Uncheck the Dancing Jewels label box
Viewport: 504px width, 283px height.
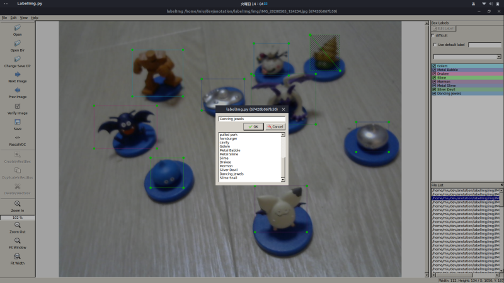coord(434,94)
